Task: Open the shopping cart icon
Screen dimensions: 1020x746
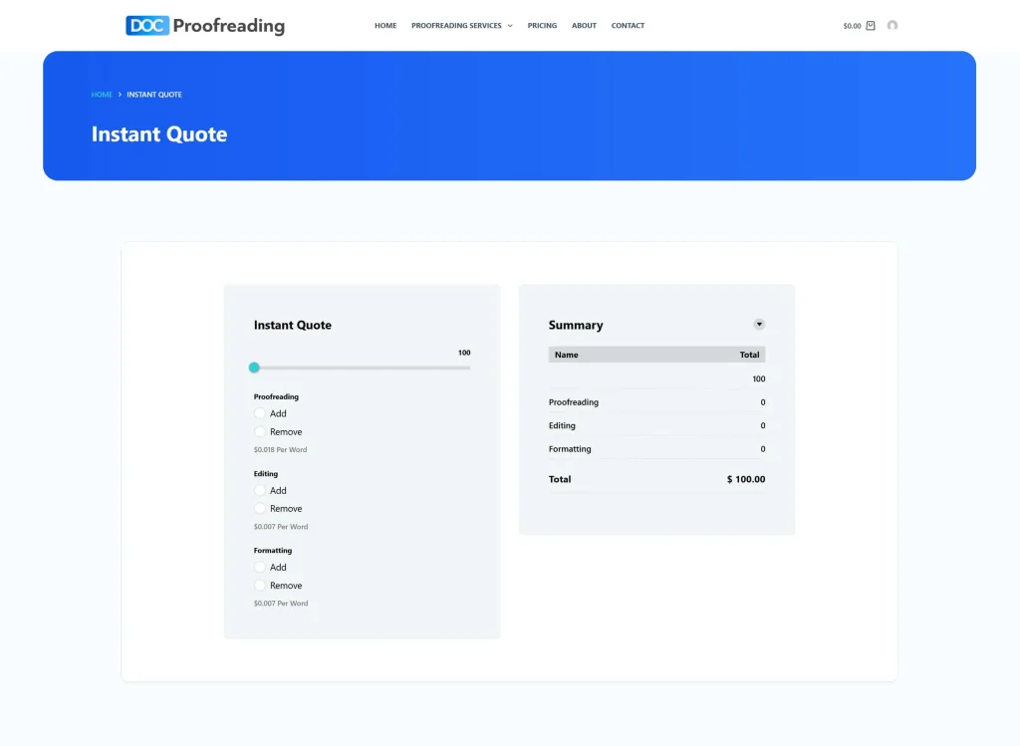Action: 871,26
